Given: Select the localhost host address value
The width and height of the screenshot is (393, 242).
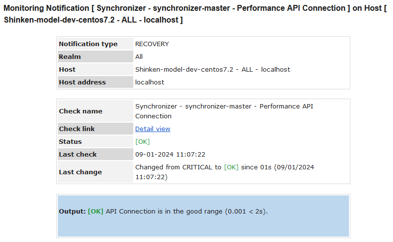Looking at the screenshot, I should click(x=150, y=82).
